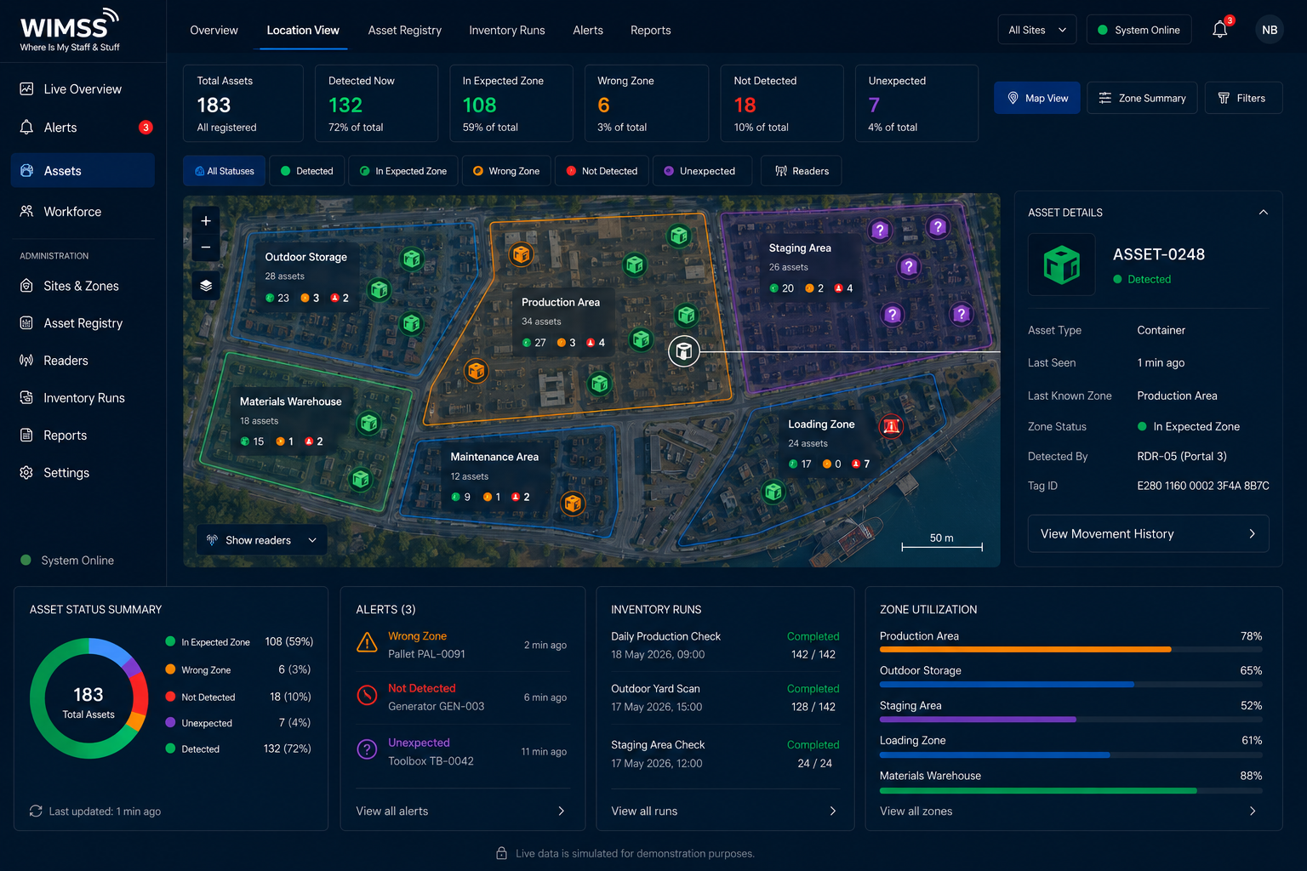Click the Map View button
This screenshot has height=871, width=1307.
coord(1037,98)
